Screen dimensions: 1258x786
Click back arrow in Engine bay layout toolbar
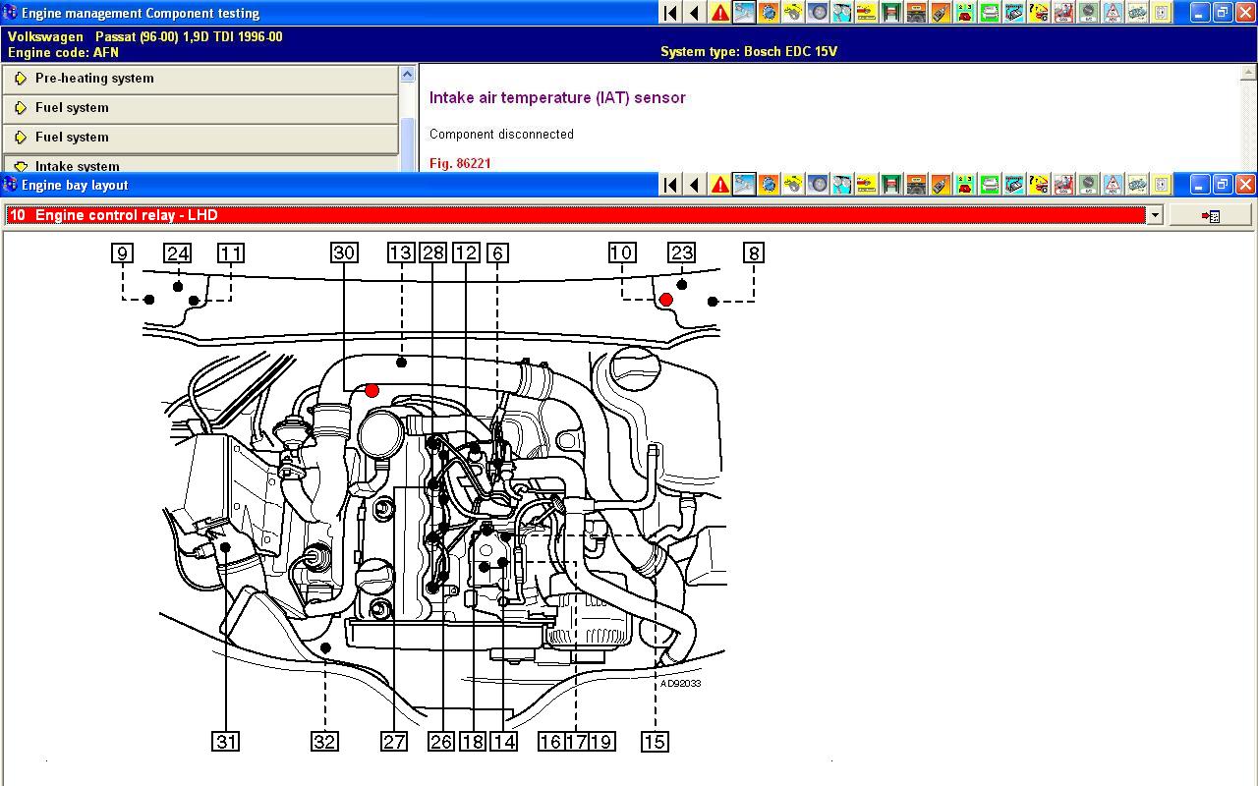[x=695, y=185]
